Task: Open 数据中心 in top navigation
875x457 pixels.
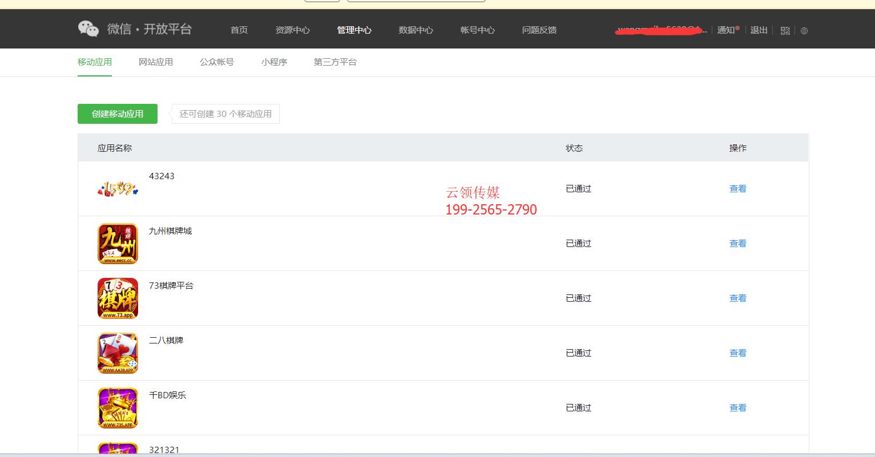Action: (416, 30)
